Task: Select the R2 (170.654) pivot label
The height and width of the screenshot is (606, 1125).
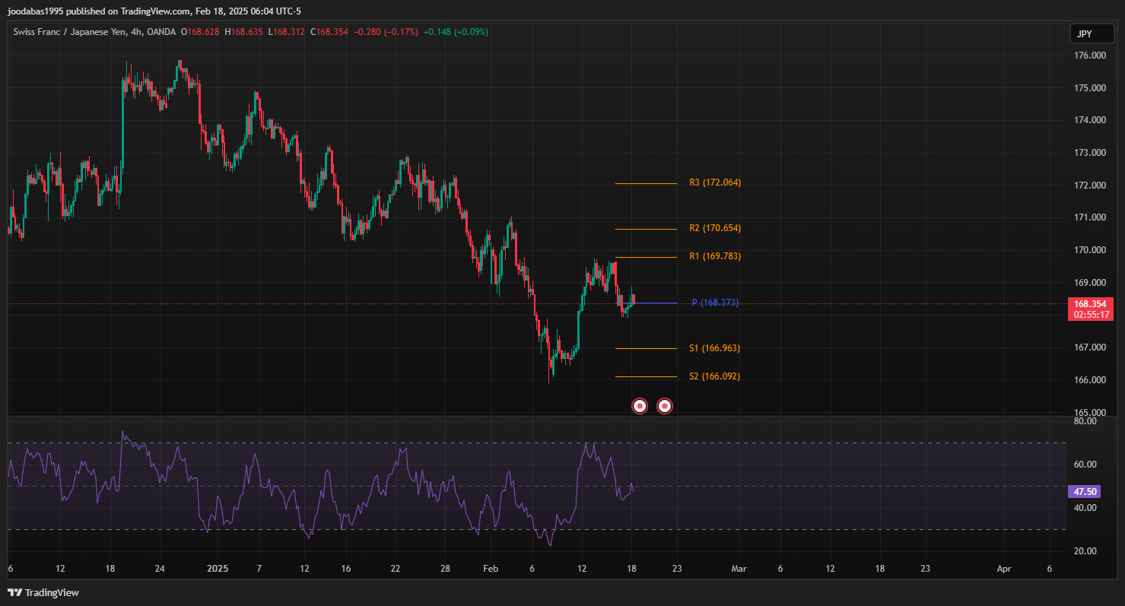Action: tap(714, 228)
